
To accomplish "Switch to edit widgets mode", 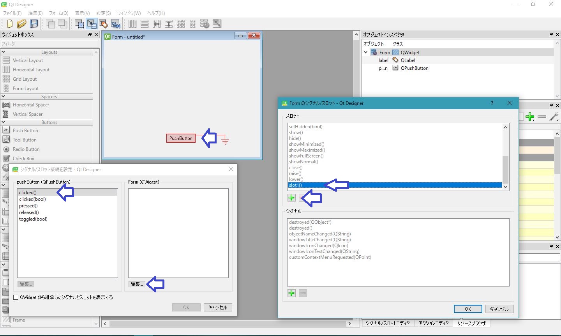I will tap(79, 24).
